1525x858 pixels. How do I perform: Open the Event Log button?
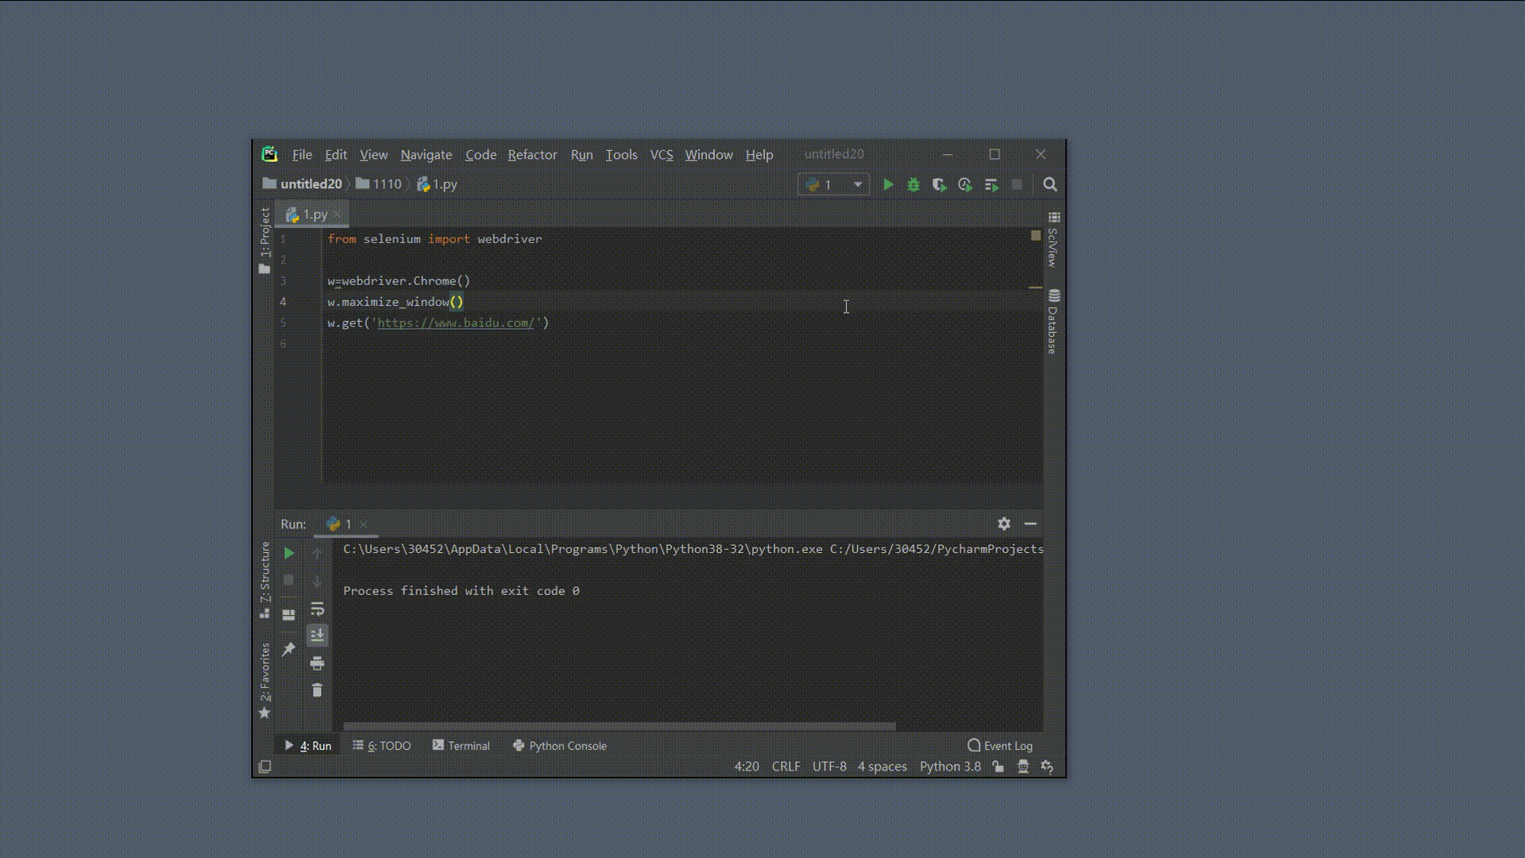tap(1000, 746)
